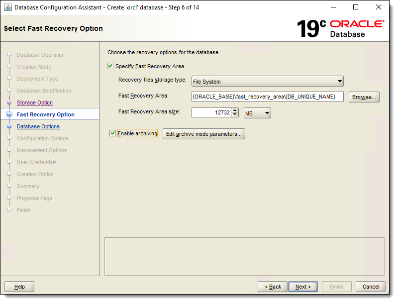The width and height of the screenshot is (397, 302).
Task: Click the Fast Recovery Area path field
Action: tap(268, 97)
